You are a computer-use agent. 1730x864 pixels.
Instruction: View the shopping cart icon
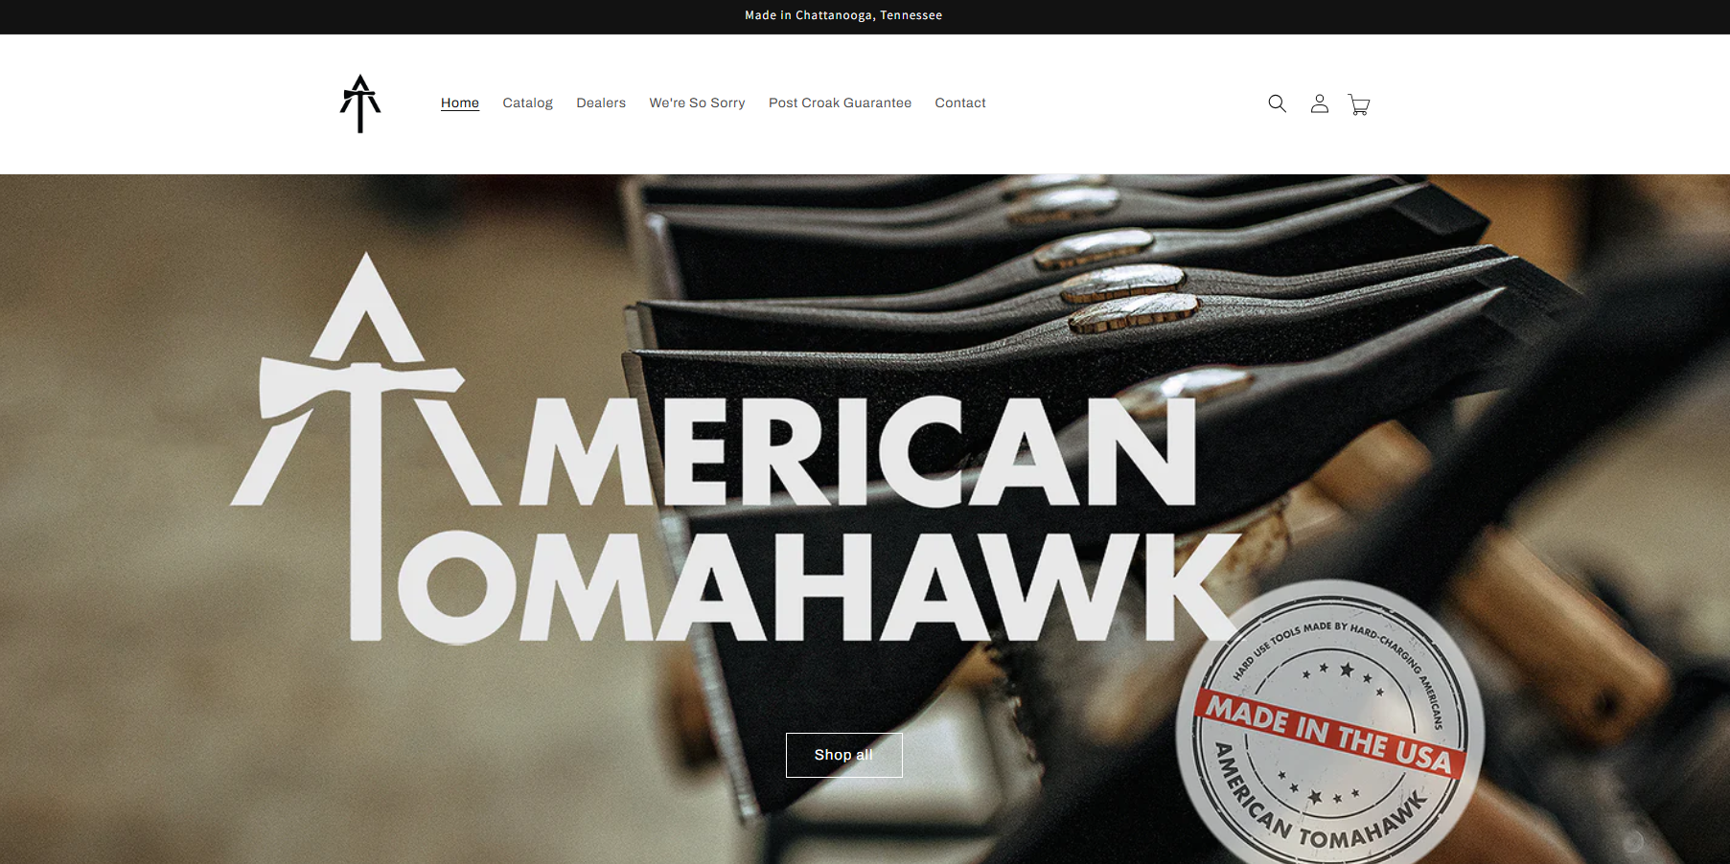pos(1359,103)
